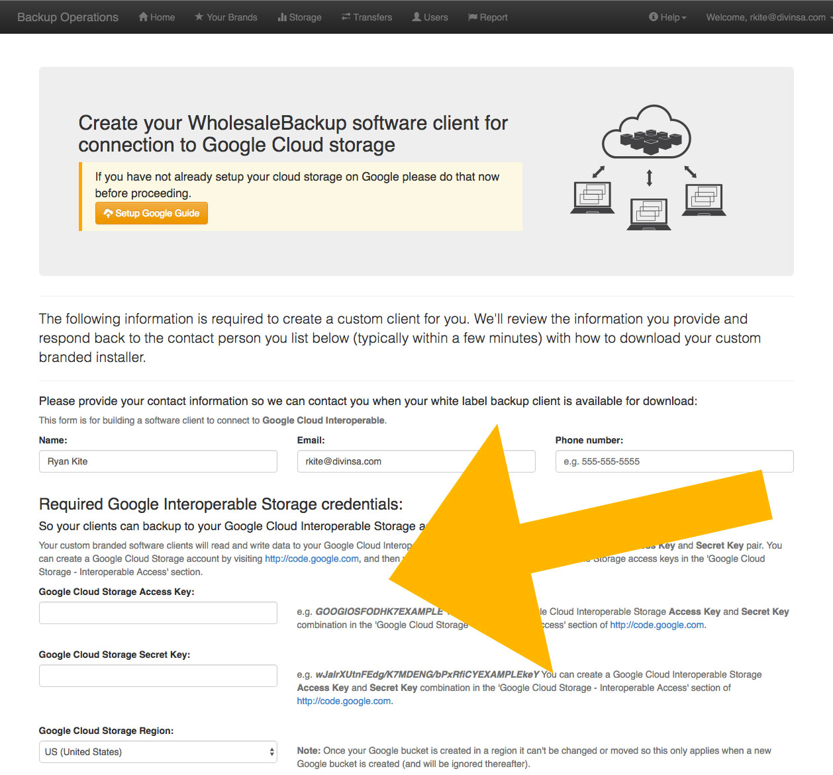Expand the Help dropdown menu
The image size is (833, 775).
pos(667,17)
